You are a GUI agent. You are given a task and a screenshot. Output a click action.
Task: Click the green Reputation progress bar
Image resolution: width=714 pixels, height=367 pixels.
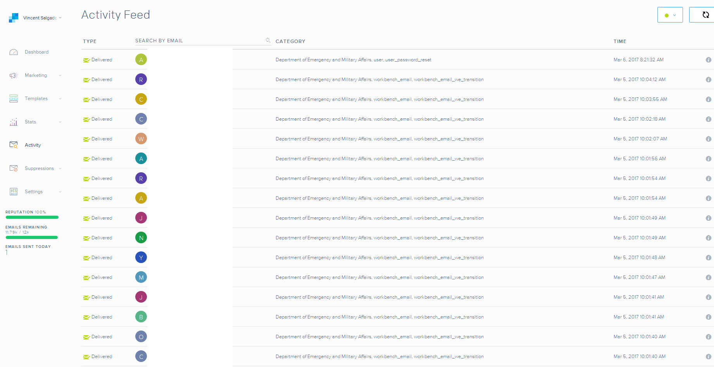tap(31, 217)
